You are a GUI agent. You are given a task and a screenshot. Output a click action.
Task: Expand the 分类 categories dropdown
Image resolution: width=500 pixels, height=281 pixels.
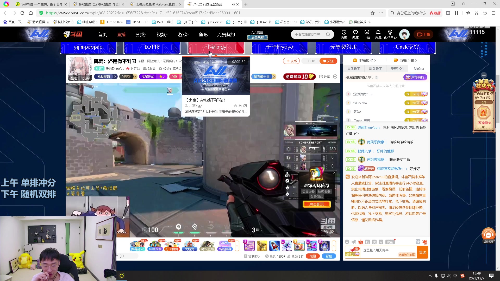(x=141, y=35)
